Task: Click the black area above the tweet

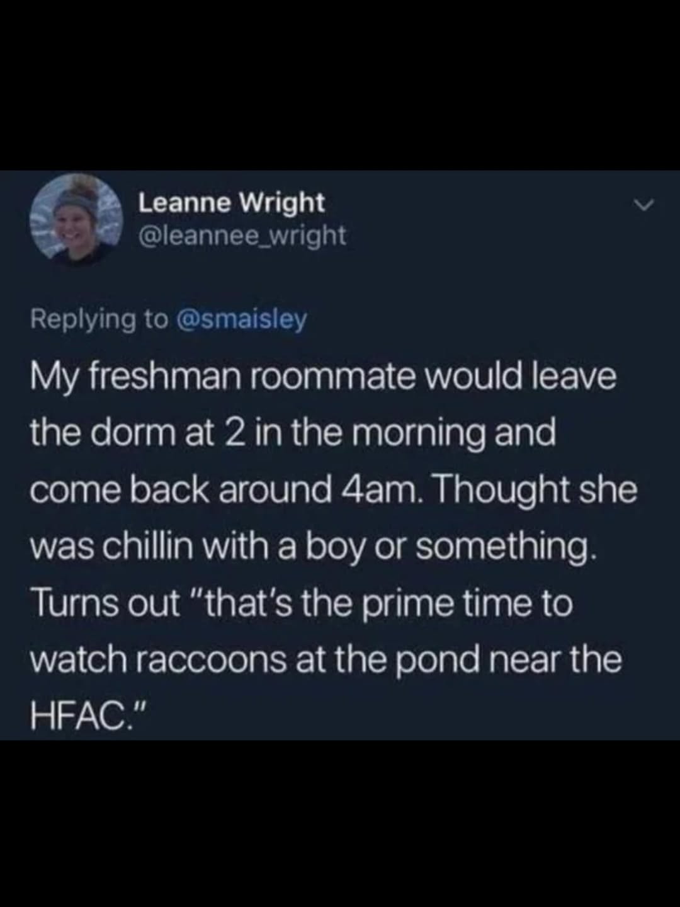Action: pyautogui.click(x=340, y=85)
